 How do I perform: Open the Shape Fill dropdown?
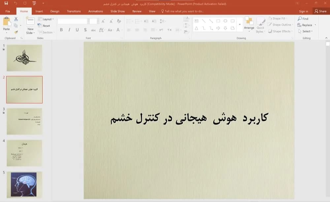(x=278, y=18)
